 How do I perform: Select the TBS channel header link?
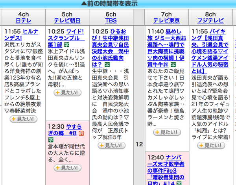click(x=111, y=20)
